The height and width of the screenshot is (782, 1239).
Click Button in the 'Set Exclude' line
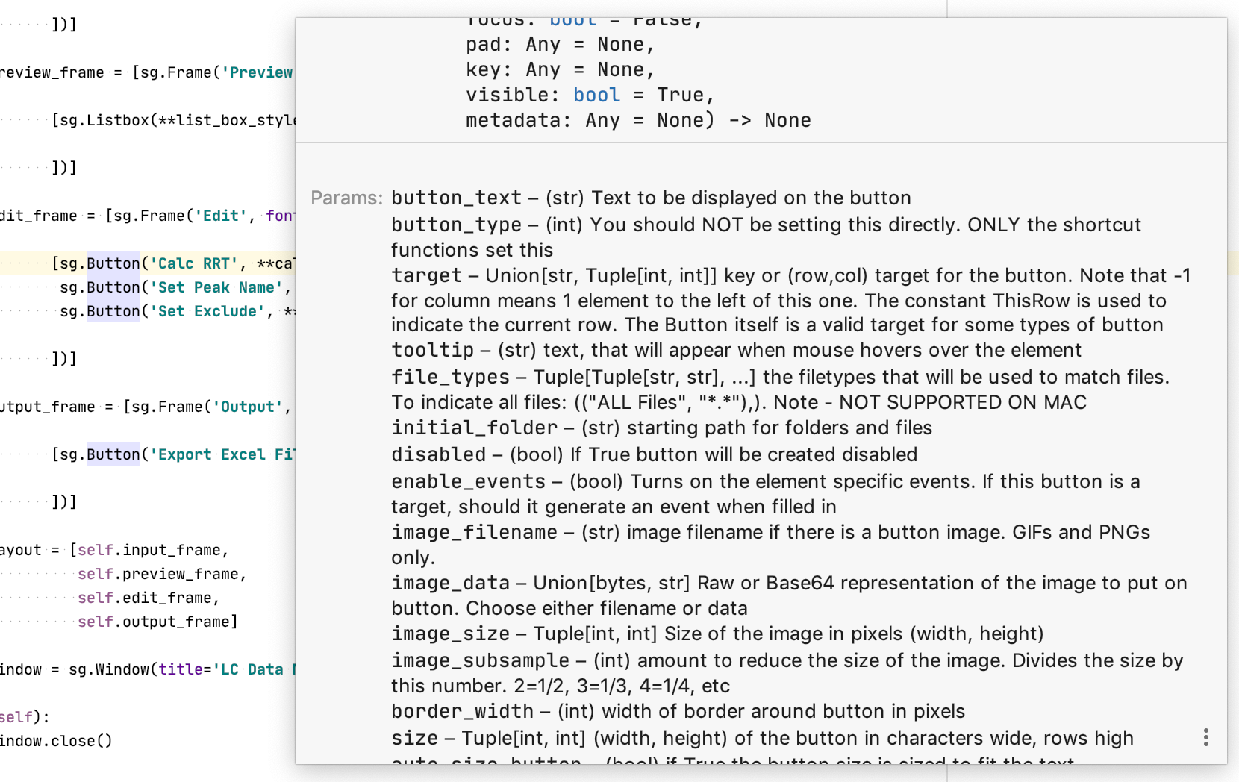113,311
